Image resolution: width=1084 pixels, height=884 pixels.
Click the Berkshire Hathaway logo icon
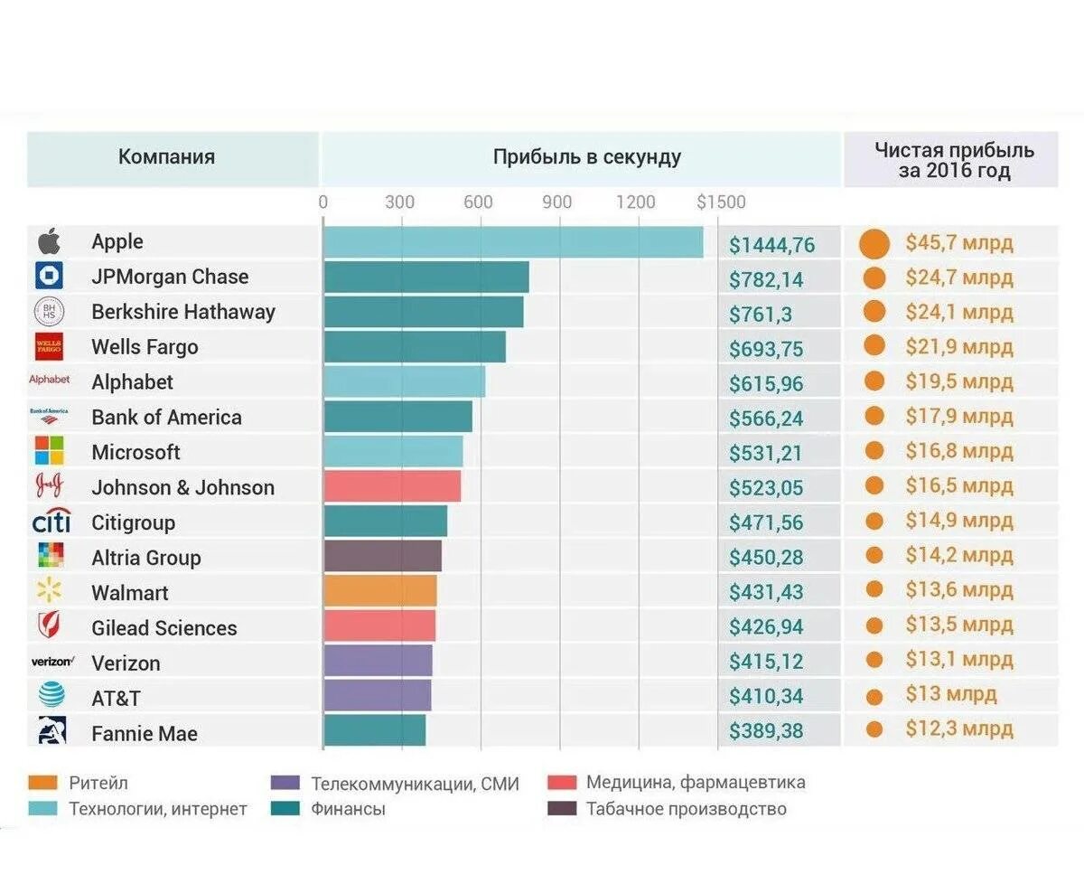[49, 312]
